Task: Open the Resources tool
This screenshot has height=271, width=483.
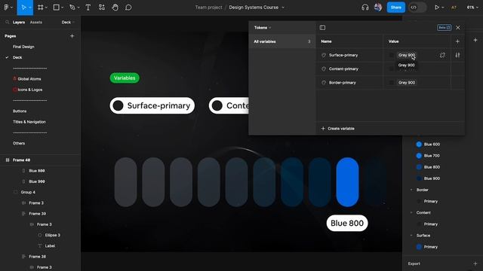Action: tap(102, 8)
